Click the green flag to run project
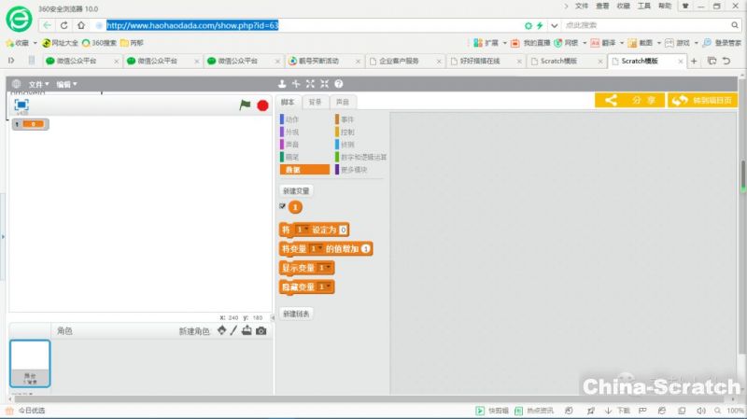 coord(245,105)
